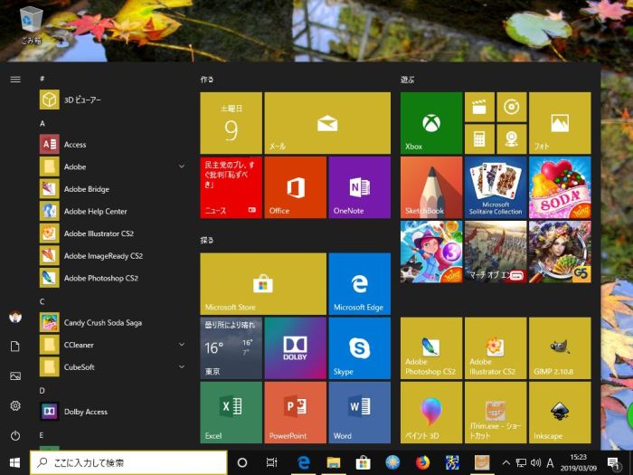Click the Power button in Start sidebar

(x=15, y=435)
